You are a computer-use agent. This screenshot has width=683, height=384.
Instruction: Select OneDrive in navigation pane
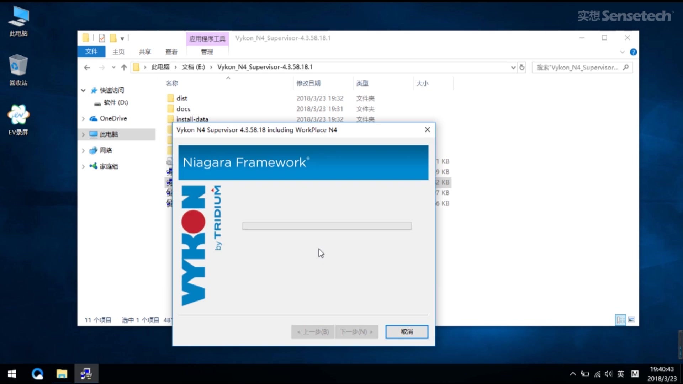coord(113,118)
